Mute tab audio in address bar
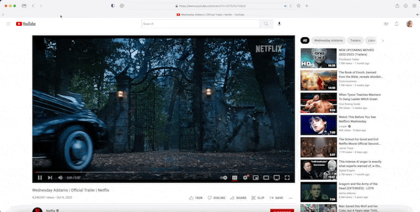The width and height of the screenshot is (420, 212). (x=286, y=6)
